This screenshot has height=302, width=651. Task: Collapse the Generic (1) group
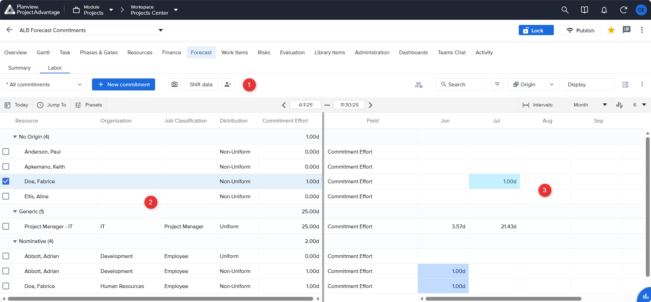[x=15, y=212]
